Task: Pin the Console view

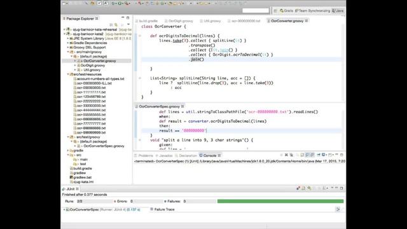Action: click(x=319, y=155)
